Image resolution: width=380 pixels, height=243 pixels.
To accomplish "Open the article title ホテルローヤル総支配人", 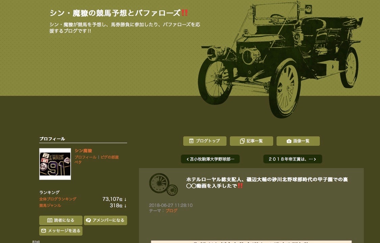I will [x=267, y=183].
